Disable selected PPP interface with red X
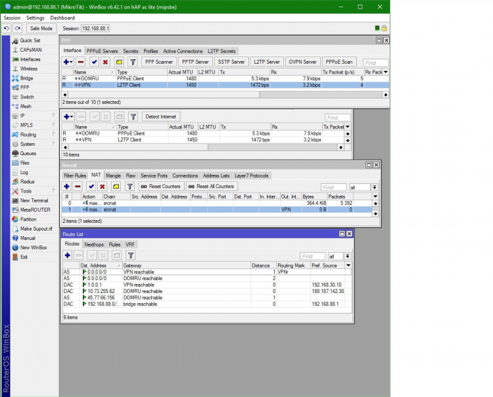This screenshot has width=493, height=397. click(x=105, y=62)
